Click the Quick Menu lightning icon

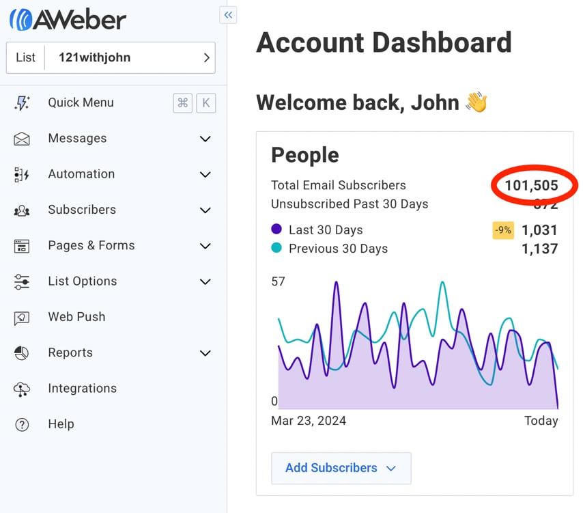pos(22,103)
